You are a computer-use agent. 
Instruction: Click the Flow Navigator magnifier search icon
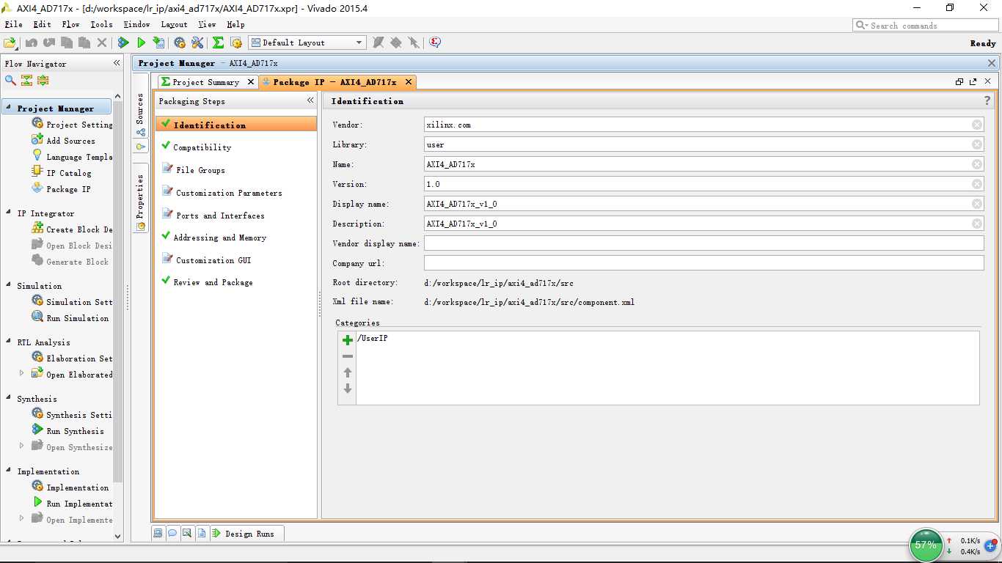tap(10, 80)
